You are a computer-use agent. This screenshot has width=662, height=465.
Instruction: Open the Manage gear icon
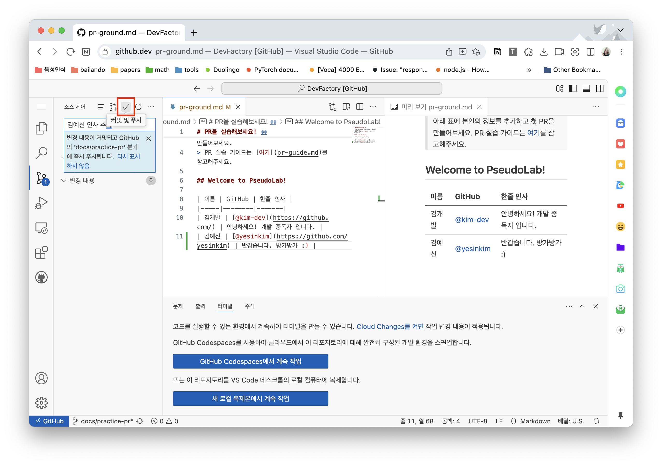tap(41, 403)
